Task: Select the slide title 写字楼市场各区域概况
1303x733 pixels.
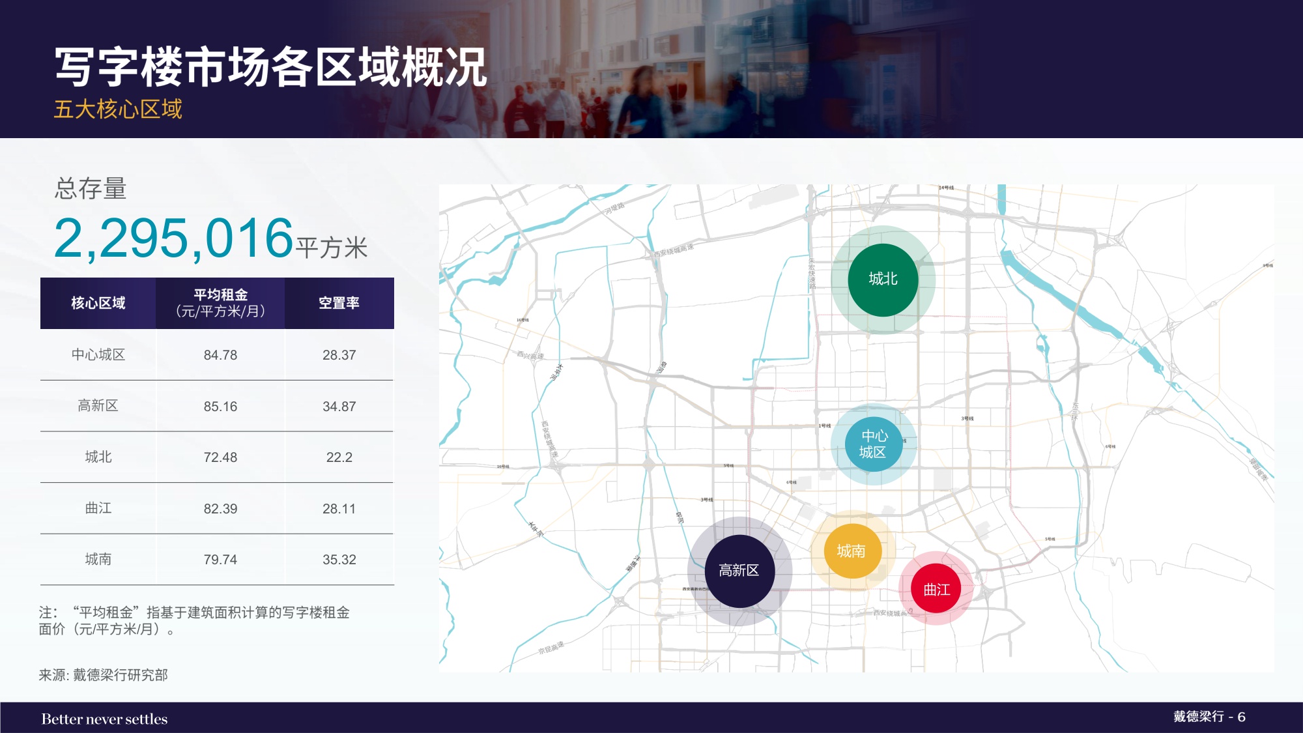Action: 270,64
